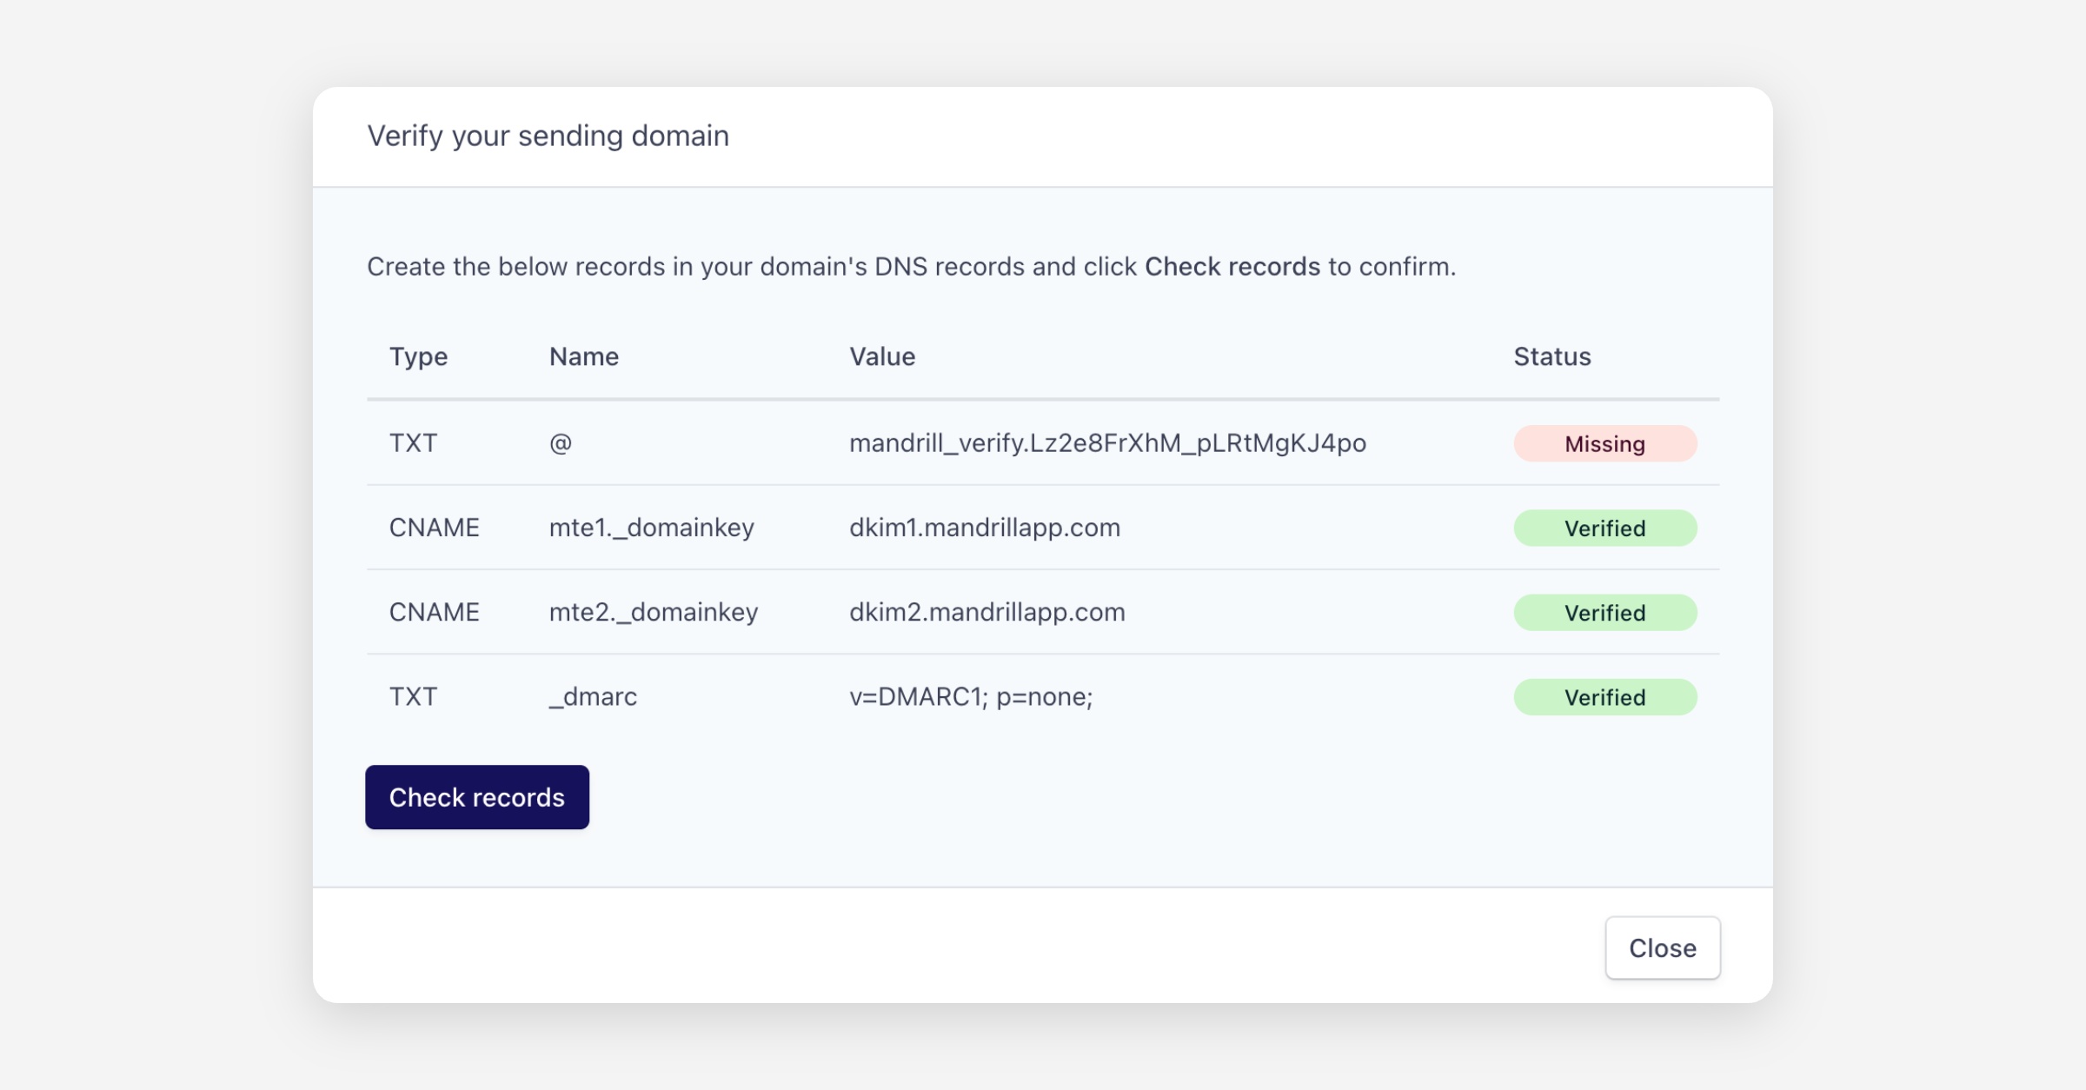Click the Type column header
2086x1090 pixels.
(x=418, y=356)
